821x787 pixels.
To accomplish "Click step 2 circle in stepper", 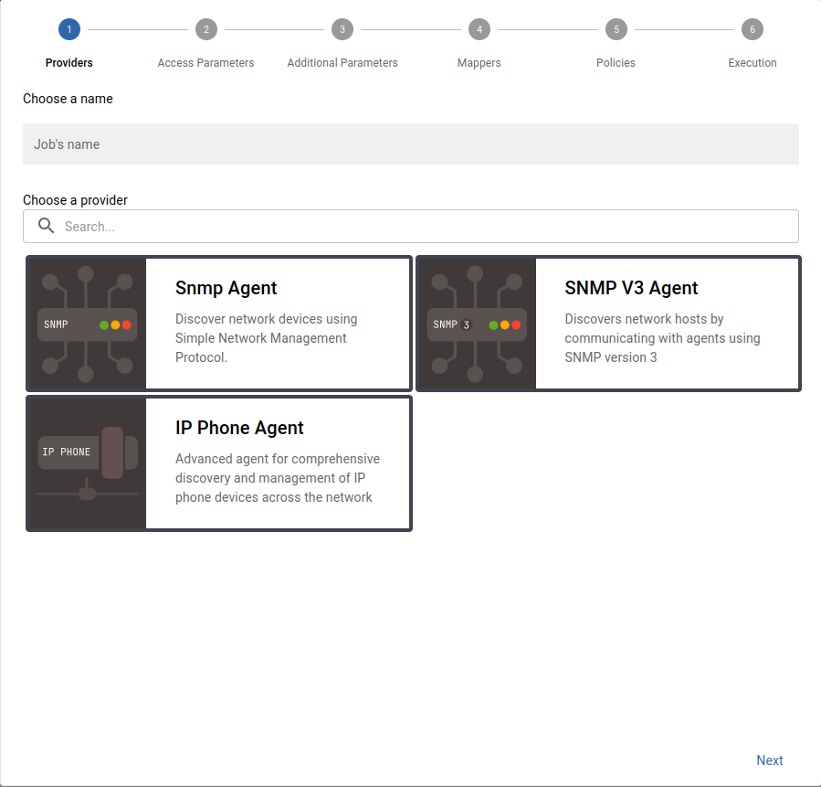I will (x=205, y=29).
